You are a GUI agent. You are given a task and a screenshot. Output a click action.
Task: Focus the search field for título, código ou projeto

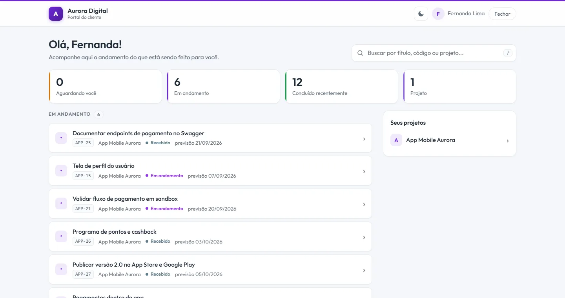pos(434,53)
